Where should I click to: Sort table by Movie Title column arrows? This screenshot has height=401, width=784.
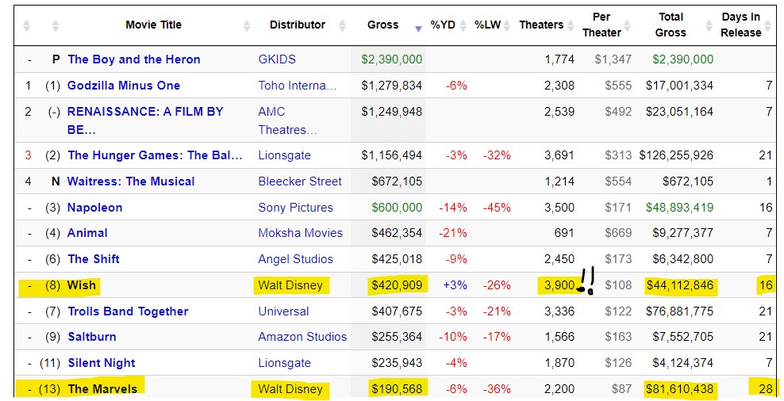click(x=247, y=25)
